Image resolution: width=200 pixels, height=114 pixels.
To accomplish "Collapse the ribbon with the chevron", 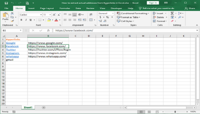I will point(197,25).
